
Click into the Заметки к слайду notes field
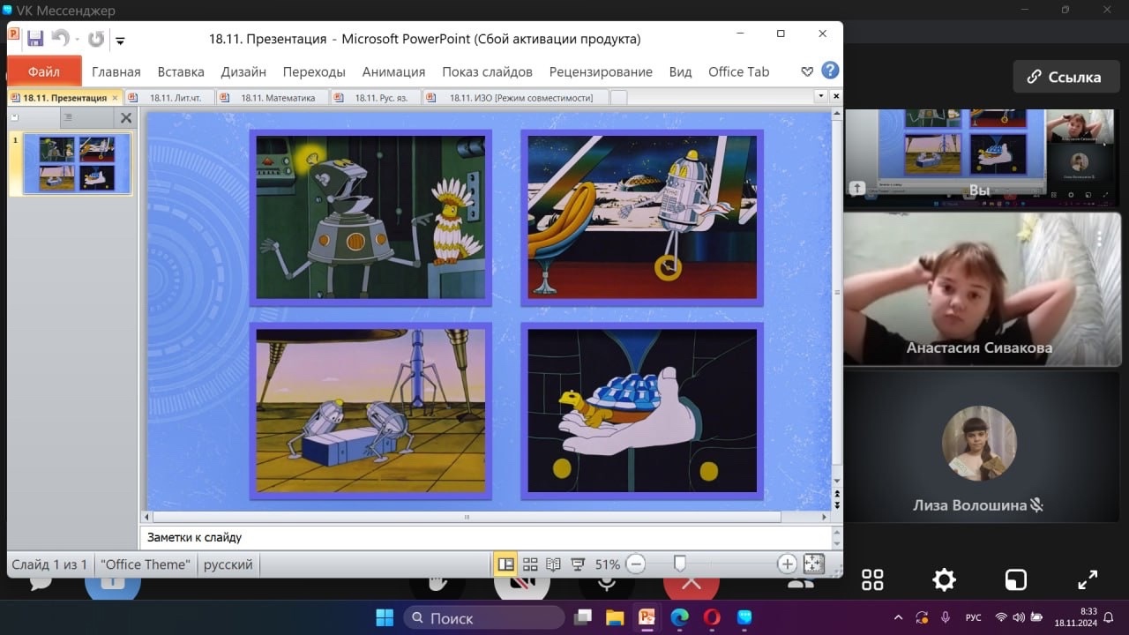click(x=485, y=537)
